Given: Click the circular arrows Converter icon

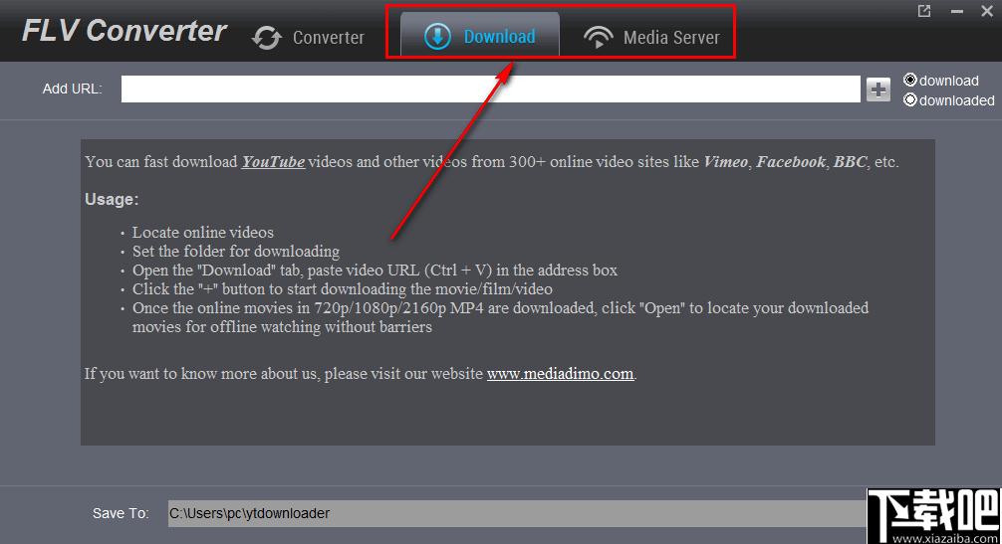Looking at the screenshot, I should pyautogui.click(x=267, y=38).
